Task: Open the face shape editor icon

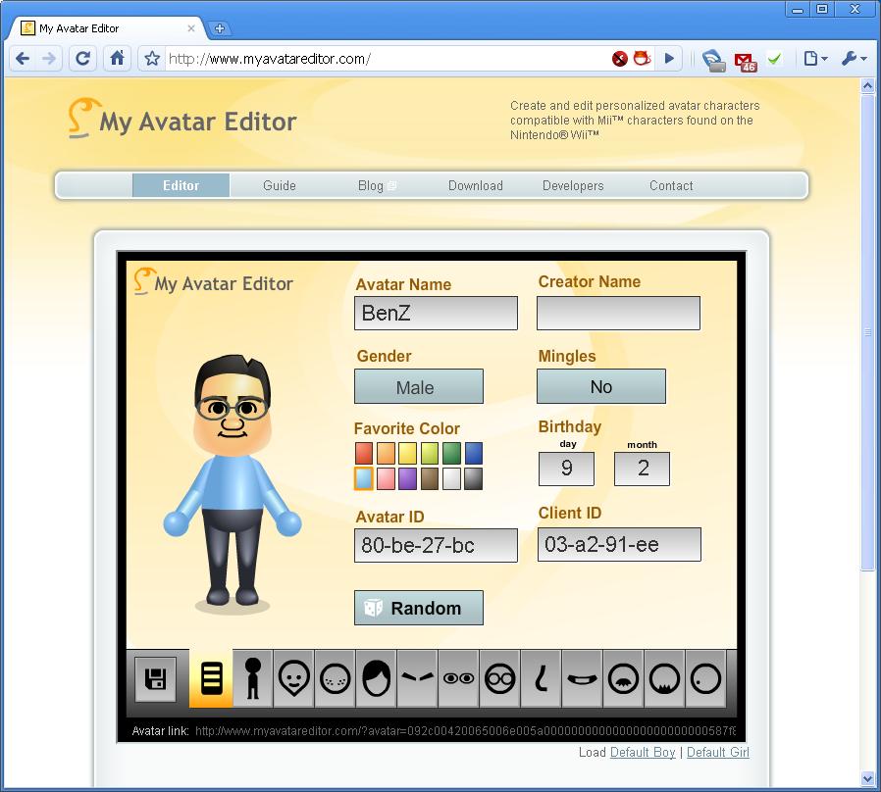Action: point(292,679)
